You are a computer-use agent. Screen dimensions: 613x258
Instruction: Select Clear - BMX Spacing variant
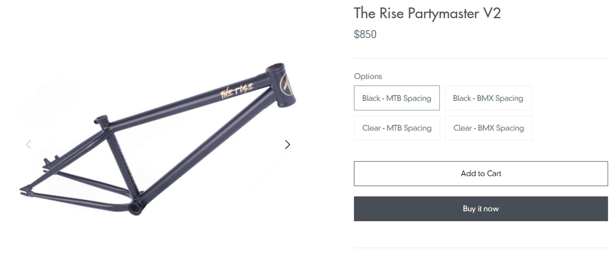coord(488,128)
